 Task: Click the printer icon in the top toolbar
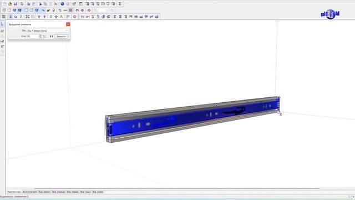tap(28, 4)
